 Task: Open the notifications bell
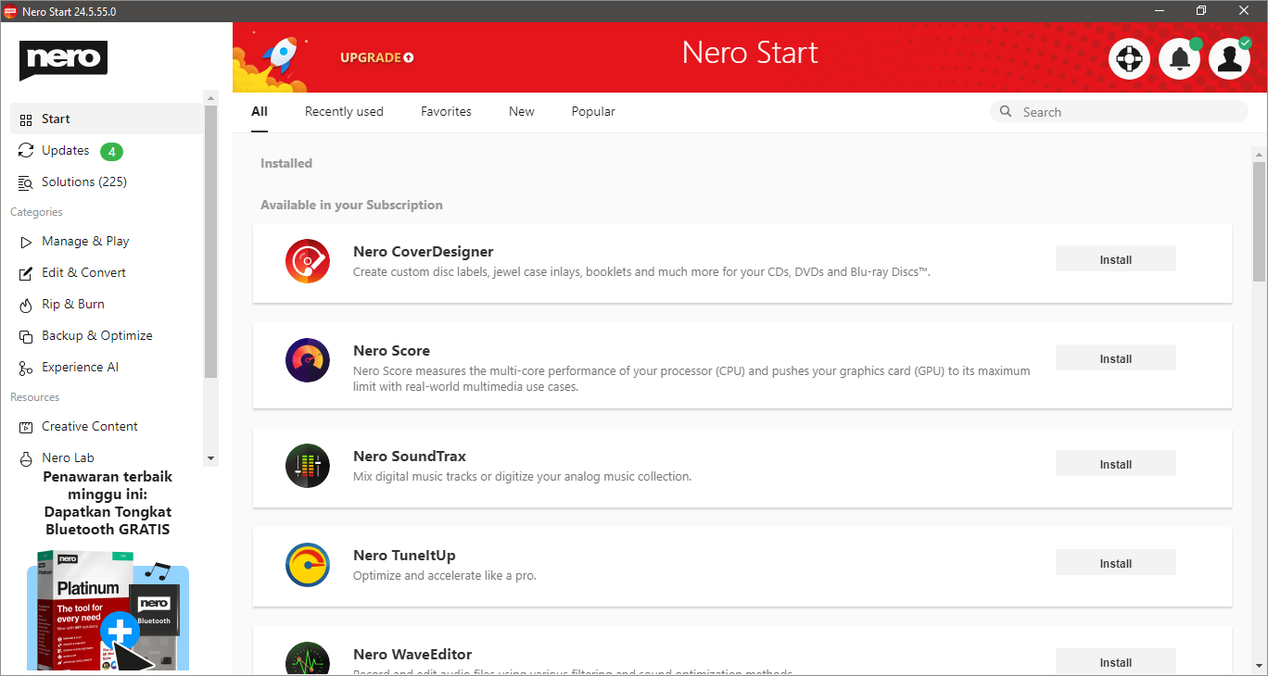1180,59
